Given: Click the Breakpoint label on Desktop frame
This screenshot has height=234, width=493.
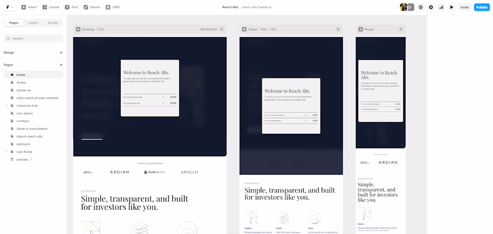Looking at the screenshot, I should pos(209,30).
